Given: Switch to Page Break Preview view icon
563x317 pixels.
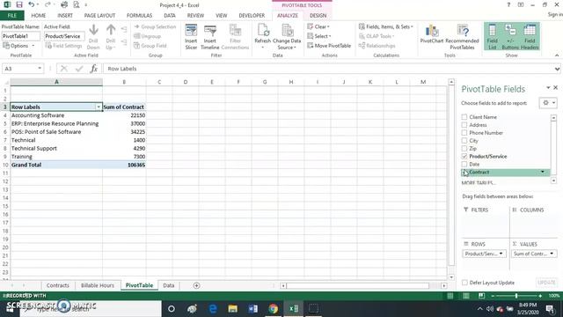Looking at the screenshot, I should click(481, 296).
